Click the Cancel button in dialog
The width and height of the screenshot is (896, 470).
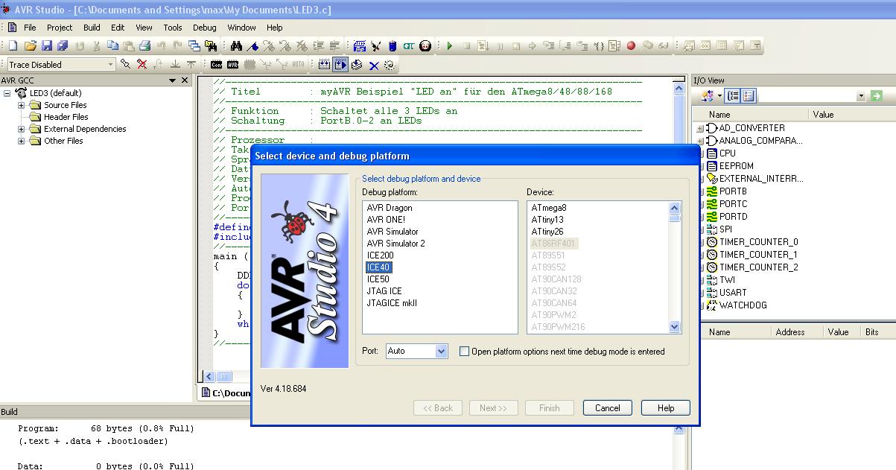tap(607, 407)
